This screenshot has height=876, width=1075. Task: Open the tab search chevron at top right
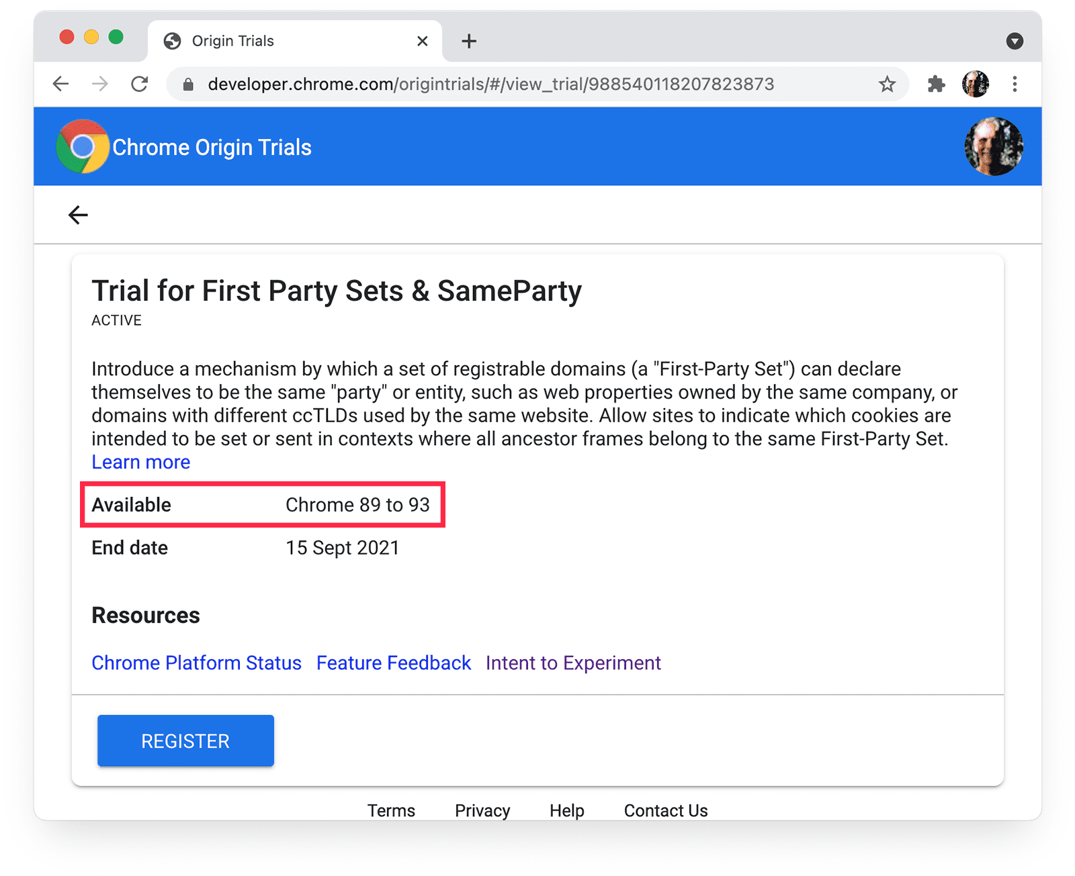(1014, 41)
